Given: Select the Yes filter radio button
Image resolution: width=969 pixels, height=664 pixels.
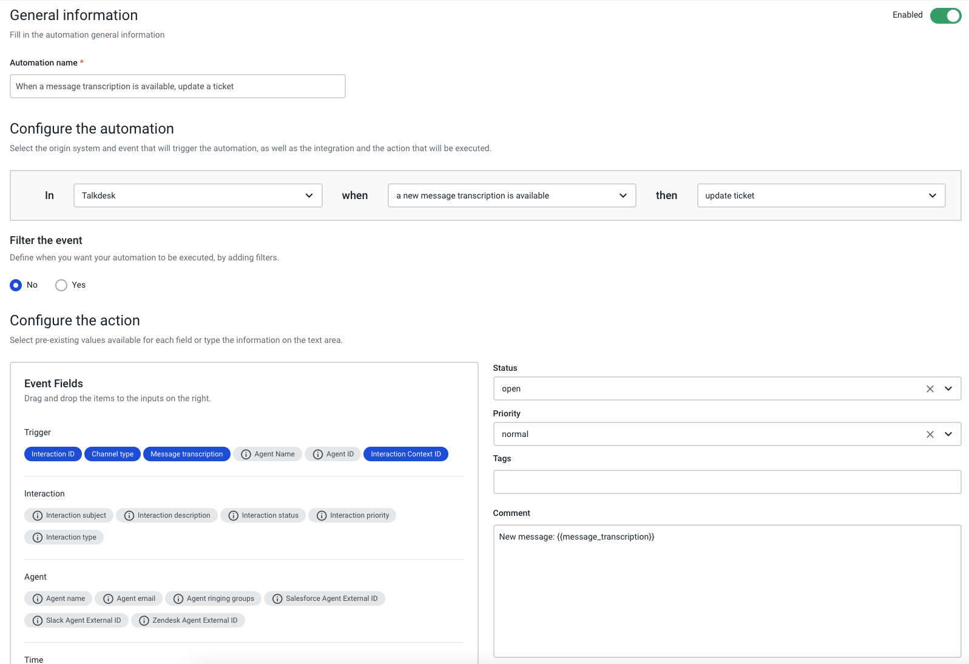Looking at the screenshot, I should (61, 285).
